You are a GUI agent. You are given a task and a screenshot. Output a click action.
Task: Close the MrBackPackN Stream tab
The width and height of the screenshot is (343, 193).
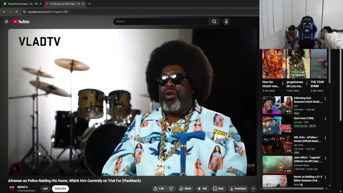[x=40, y=4]
